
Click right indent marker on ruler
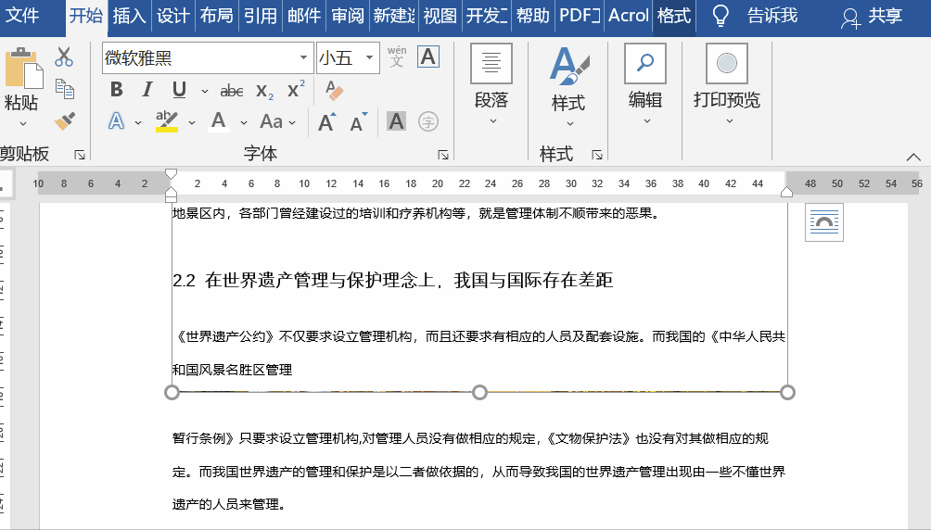[786, 192]
